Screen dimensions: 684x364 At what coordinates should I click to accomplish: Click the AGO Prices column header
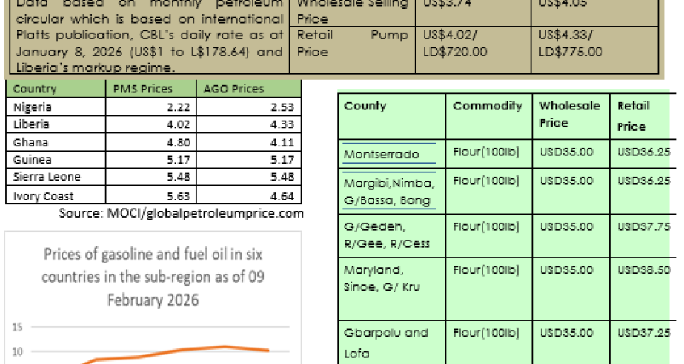[x=233, y=89]
